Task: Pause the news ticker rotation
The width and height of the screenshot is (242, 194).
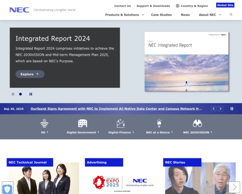Action: point(232,109)
